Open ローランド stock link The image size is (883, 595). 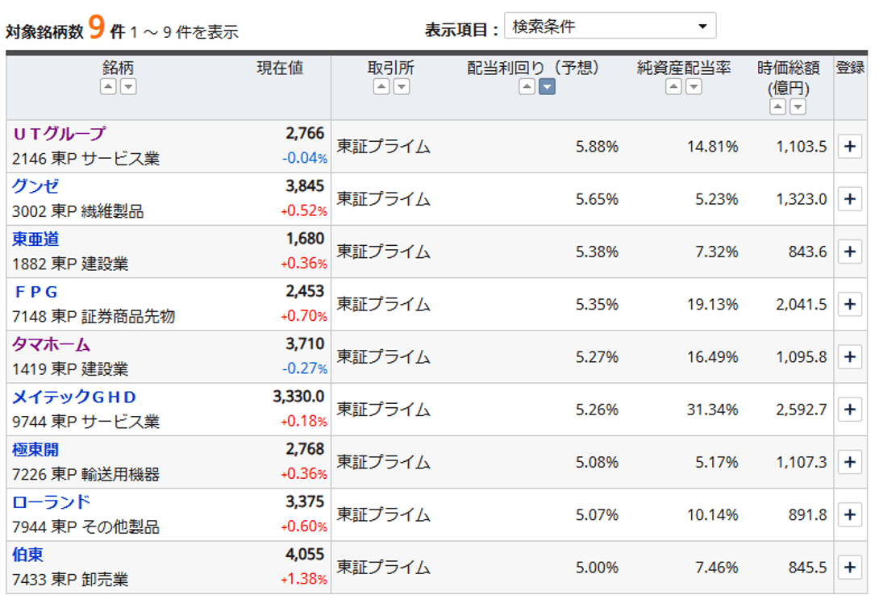point(51,501)
